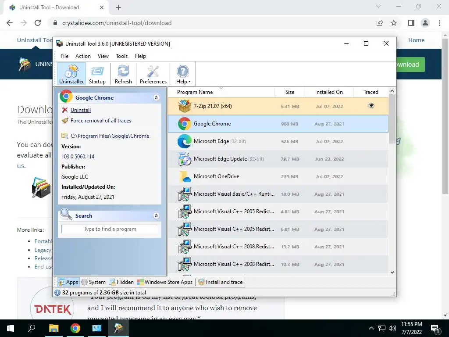The width and height of the screenshot is (449, 337).
Task: Click the broom Force removal icon
Action: click(65, 121)
